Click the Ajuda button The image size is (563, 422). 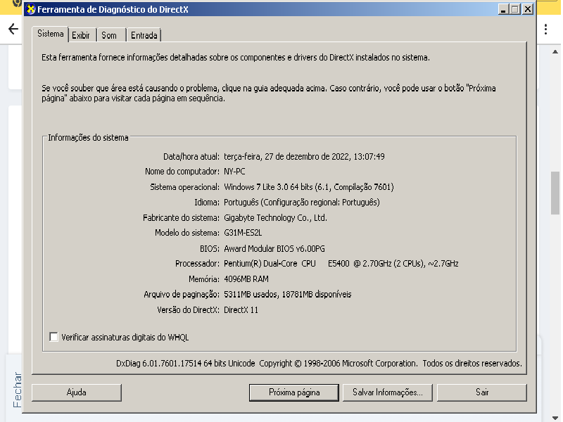[x=77, y=392]
